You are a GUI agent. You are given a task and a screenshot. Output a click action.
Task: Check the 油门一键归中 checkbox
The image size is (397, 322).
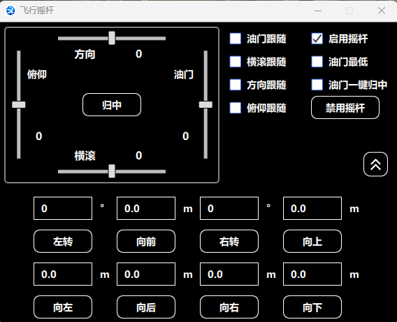tap(317, 85)
